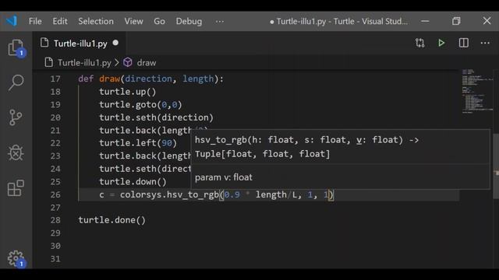Click hsv_to_rgb signature in hint popup
The width and height of the screenshot is (499, 280).
tap(306, 147)
